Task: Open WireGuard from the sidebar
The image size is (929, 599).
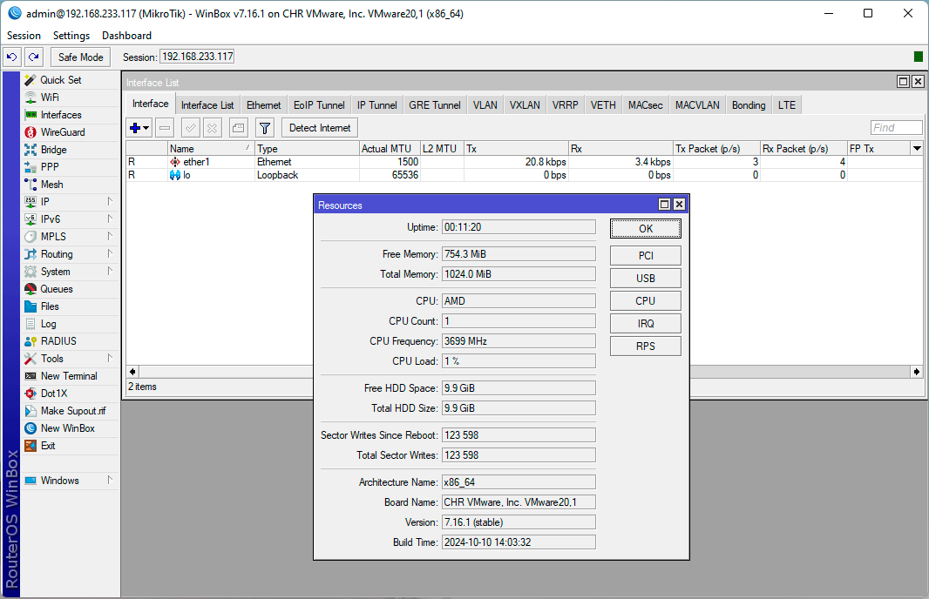Action: point(62,132)
